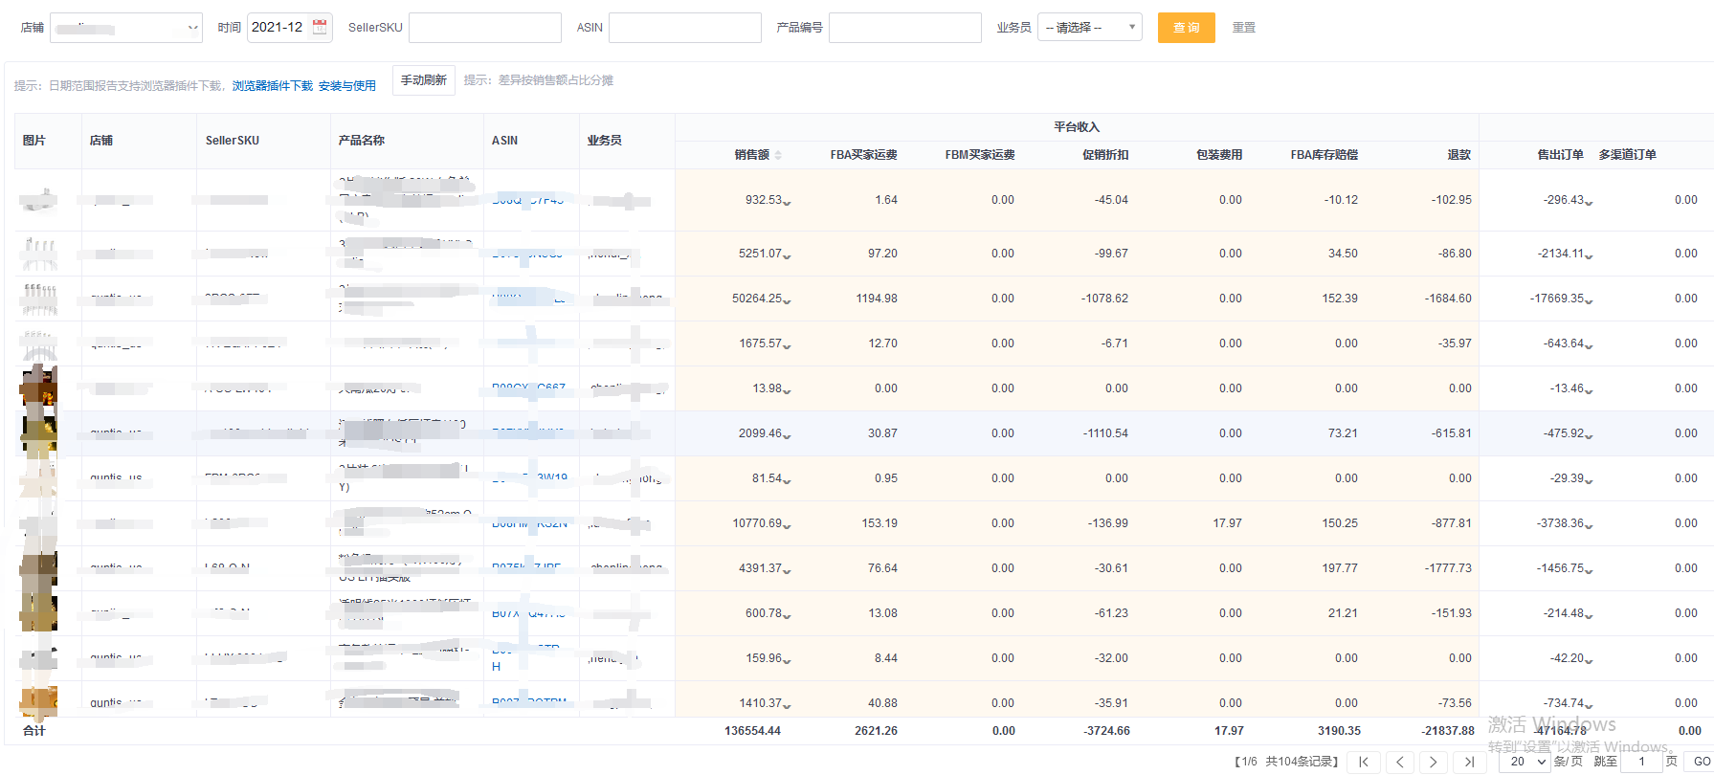Screen dimensions: 1714x775
Task: Click the 店铺 table column header
Action: point(101,141)
